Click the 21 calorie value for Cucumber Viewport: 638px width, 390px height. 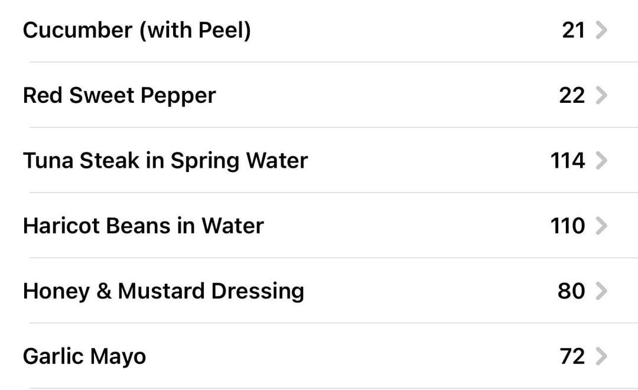573,30
